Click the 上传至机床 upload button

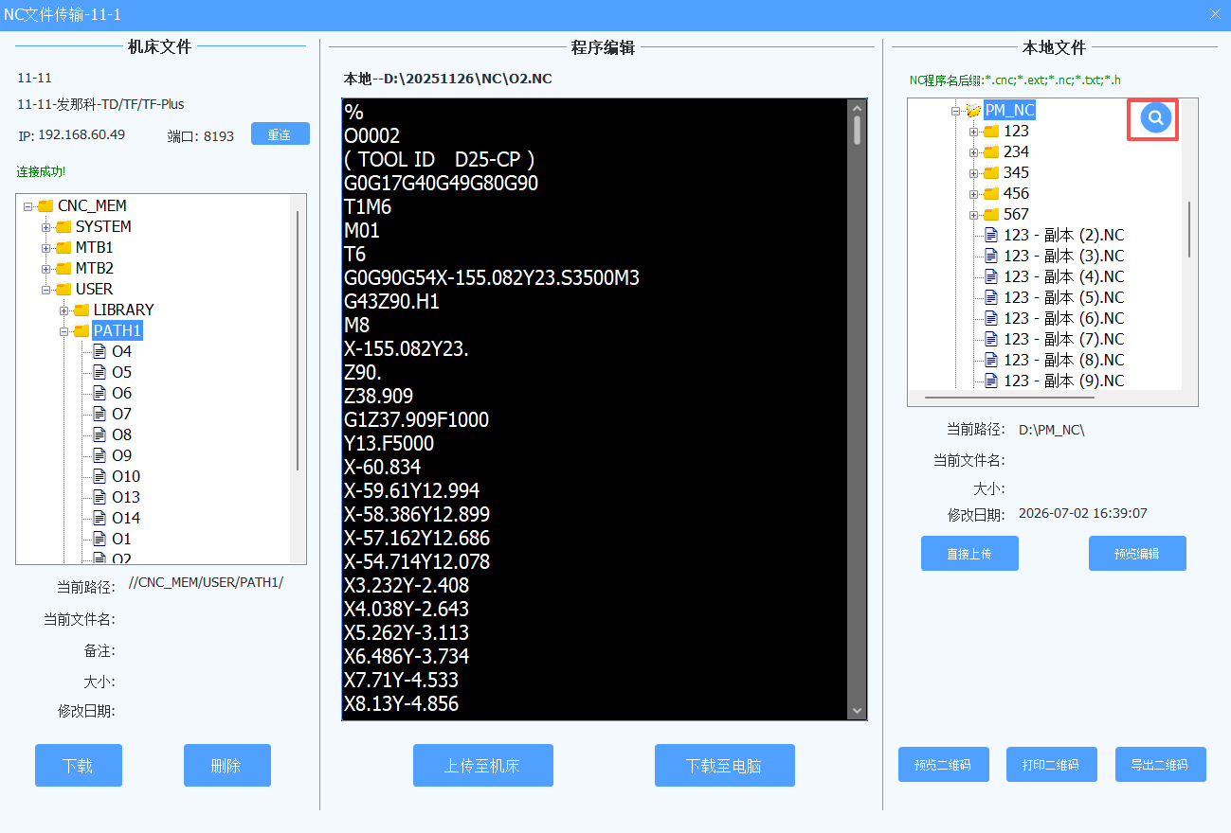[x=482, y=765]
